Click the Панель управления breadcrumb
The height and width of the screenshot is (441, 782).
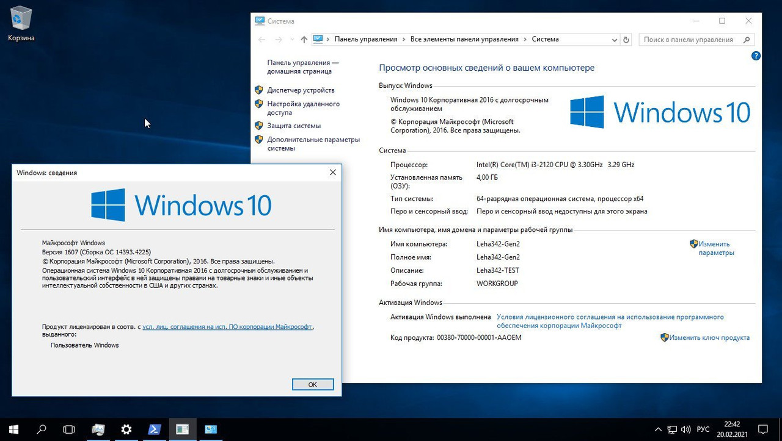coord(365,39)
